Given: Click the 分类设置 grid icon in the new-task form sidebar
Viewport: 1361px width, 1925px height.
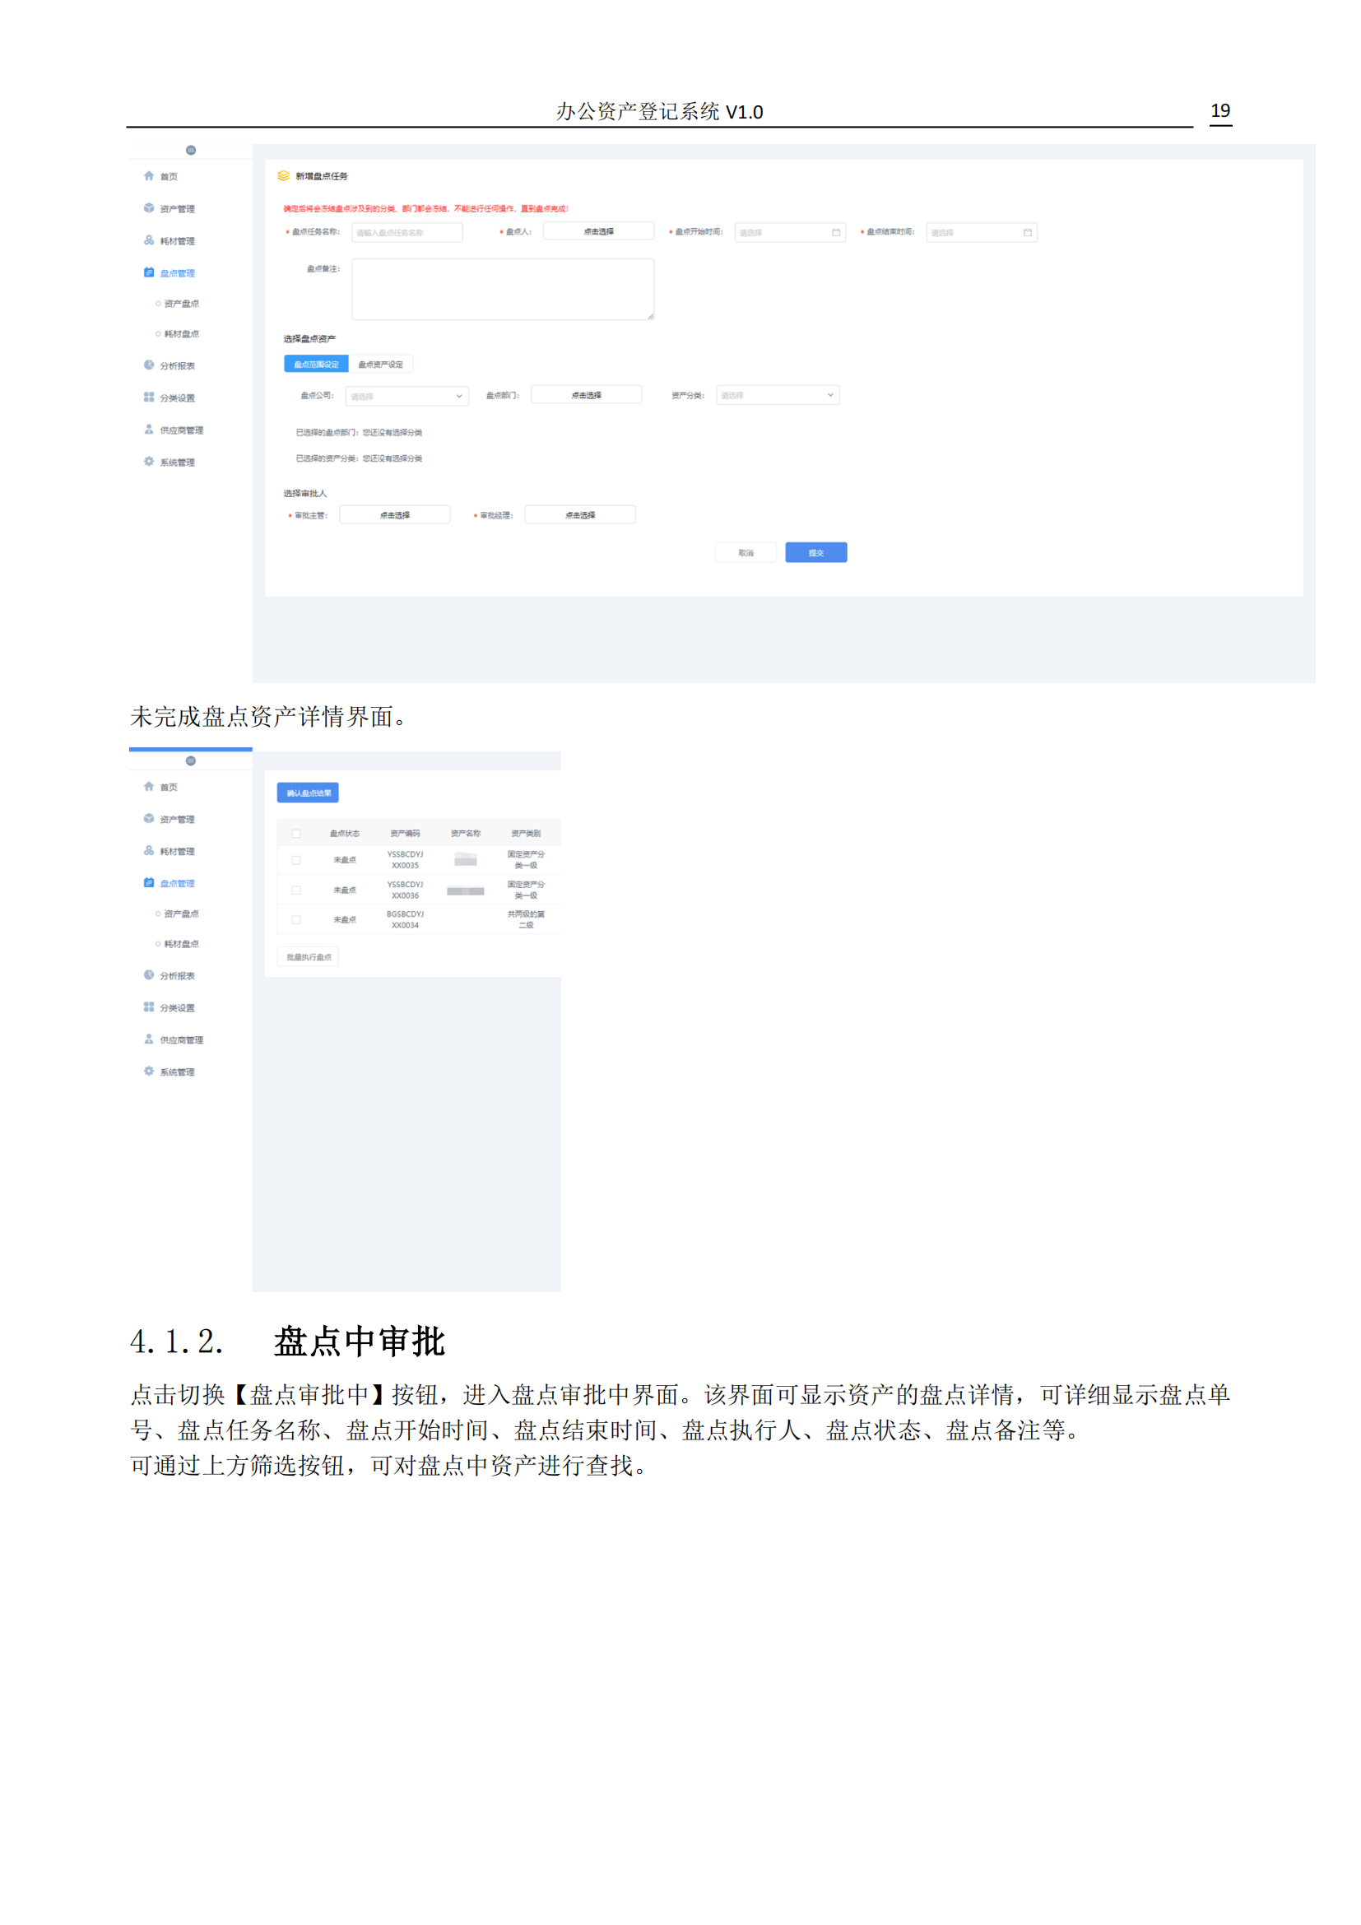Looking at the screenshot, I should click(148, 398).
